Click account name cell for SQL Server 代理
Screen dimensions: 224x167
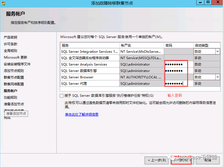tap(142, 84)
